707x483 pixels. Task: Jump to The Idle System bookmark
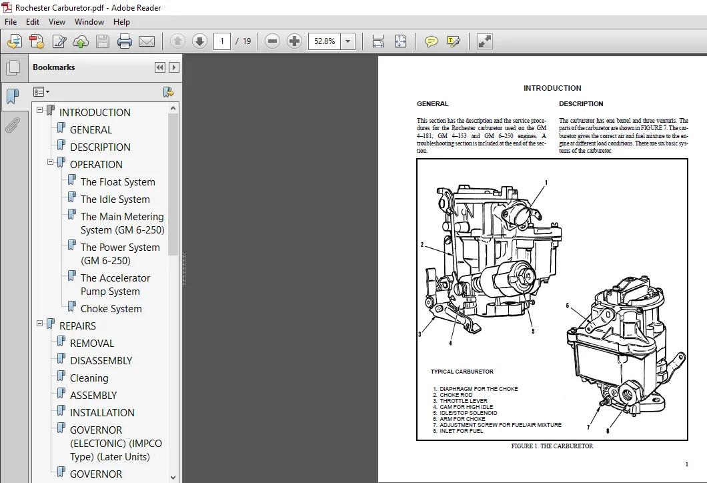(115, 199)
